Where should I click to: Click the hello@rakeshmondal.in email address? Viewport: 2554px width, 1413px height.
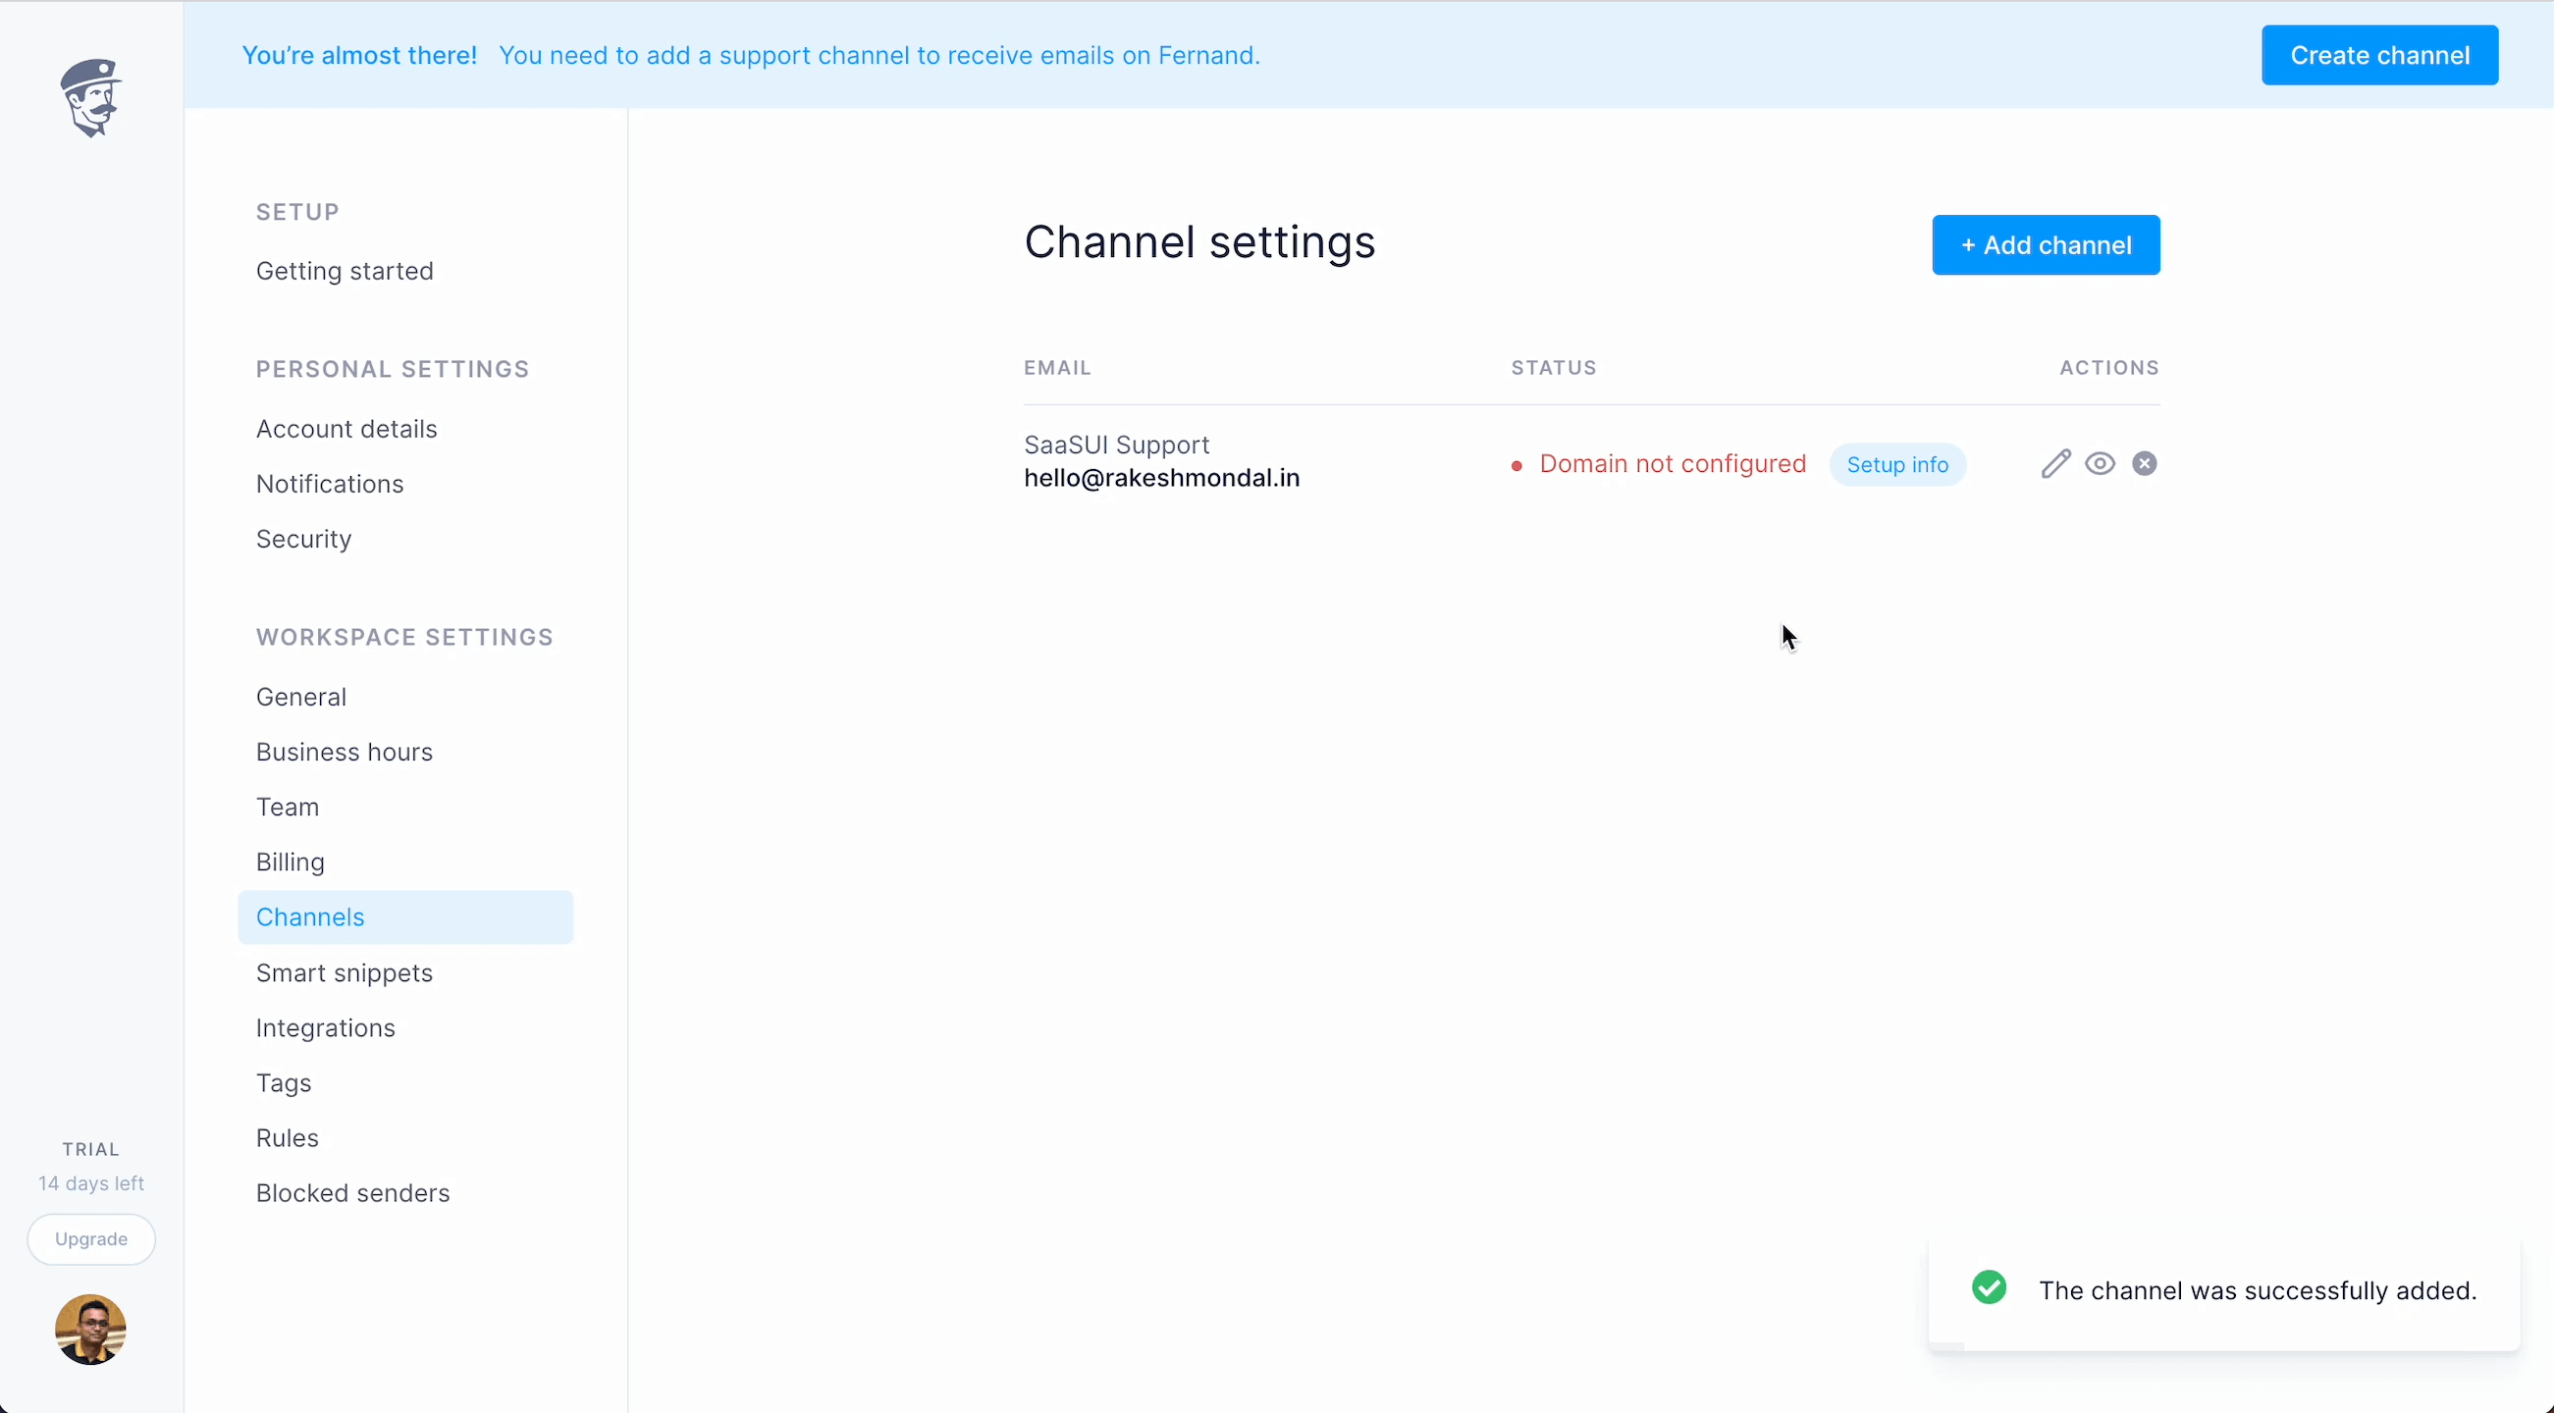coord(1161,479)
